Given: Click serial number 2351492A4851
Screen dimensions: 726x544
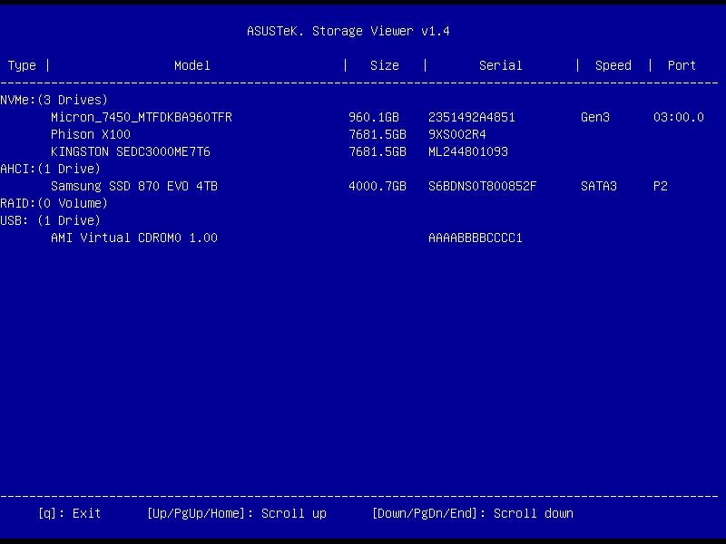Looking at the screenshot, I should pos(471,117).
